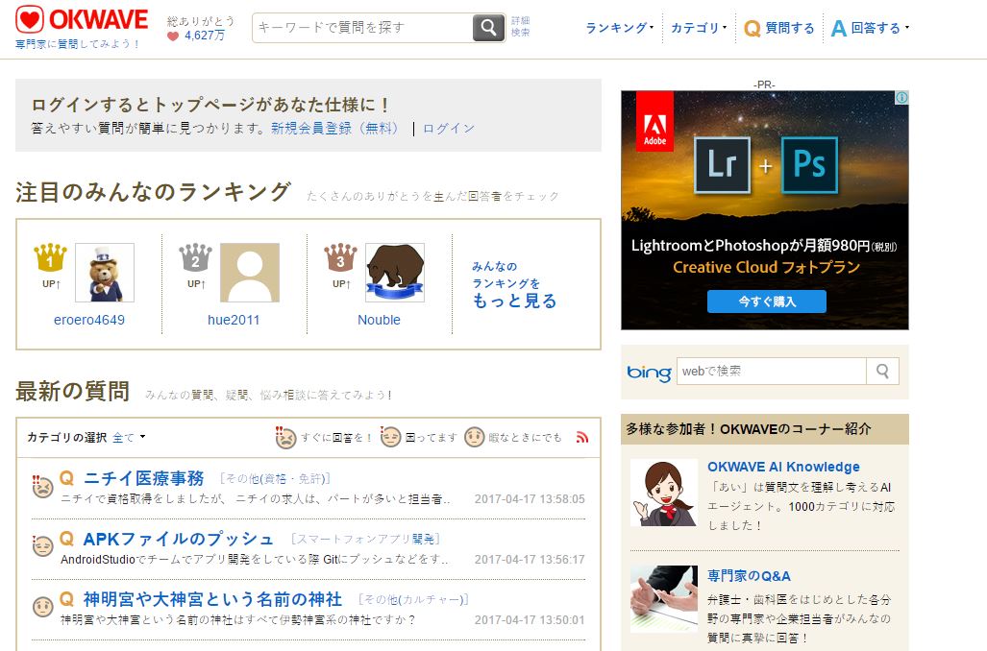
Task: Click the heart icon beside 4,627万
Action: tap(173, 36)
